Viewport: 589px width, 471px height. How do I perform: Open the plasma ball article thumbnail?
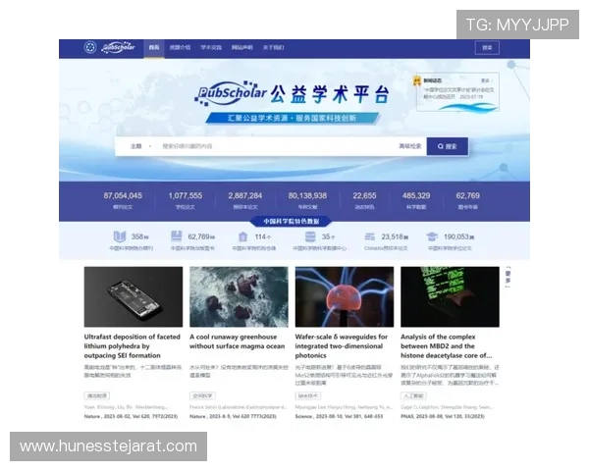click(345, 296)
